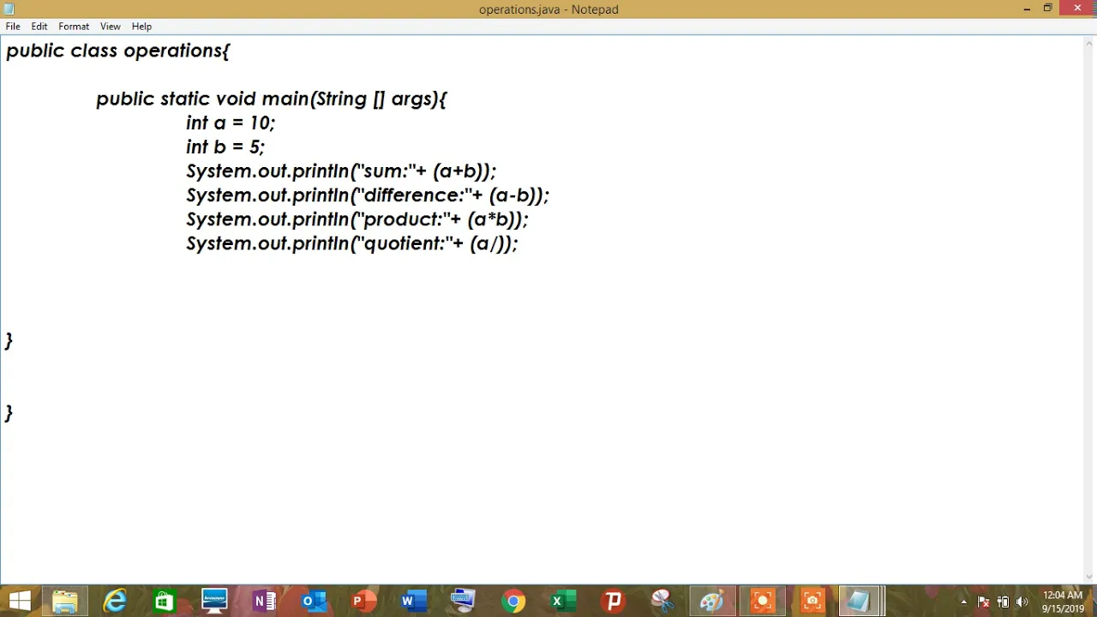This screenshot has height=617, width=1097.
Task: Open the clock showing 12:04 AM
Action: click(1063, 602)
